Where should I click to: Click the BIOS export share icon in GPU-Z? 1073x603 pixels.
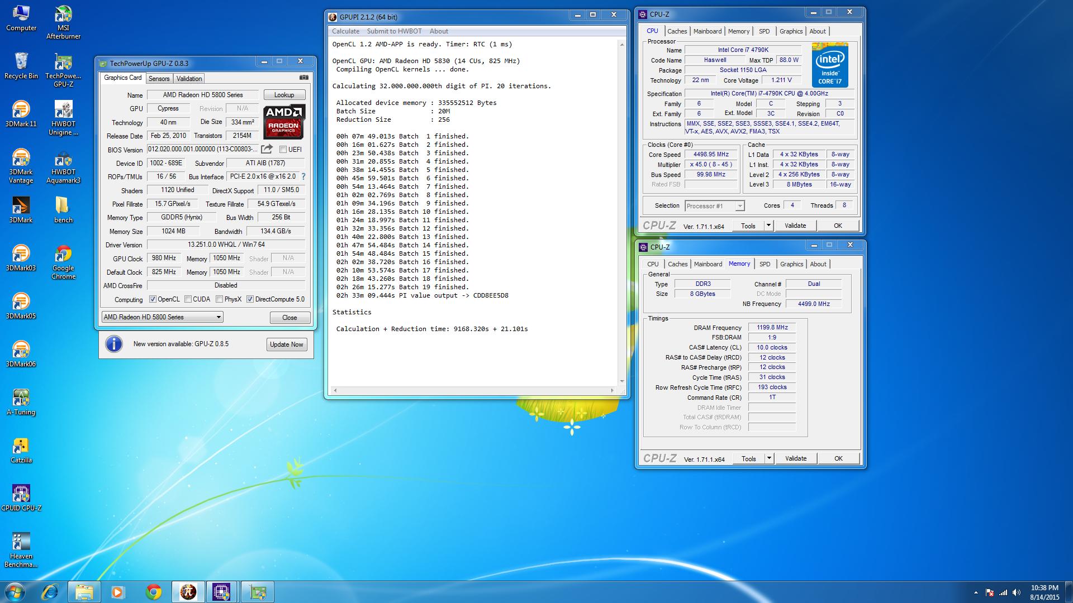coord(267,149)
